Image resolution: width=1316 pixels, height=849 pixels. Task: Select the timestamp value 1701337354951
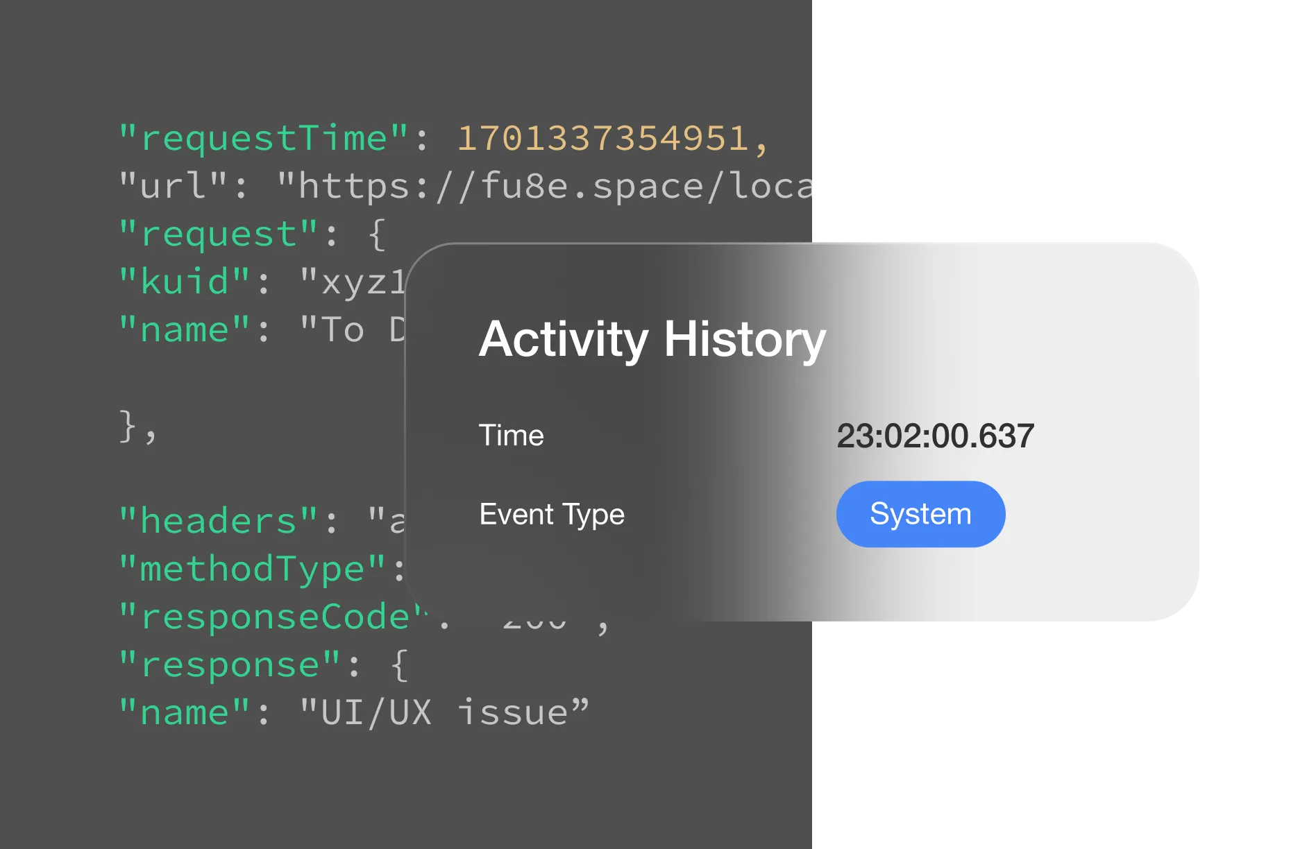pyautogui.click(x=614, y=137)
